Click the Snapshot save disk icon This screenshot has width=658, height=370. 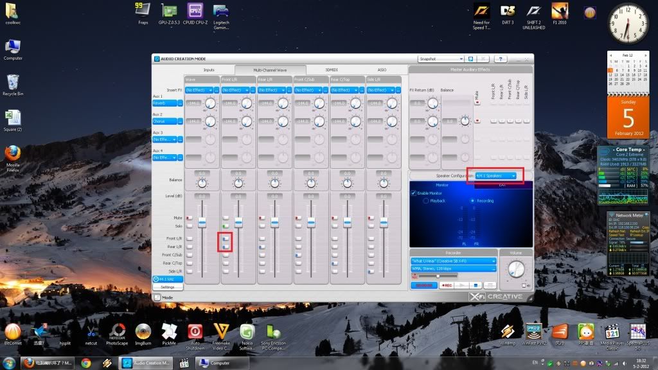tap(470, 59)
